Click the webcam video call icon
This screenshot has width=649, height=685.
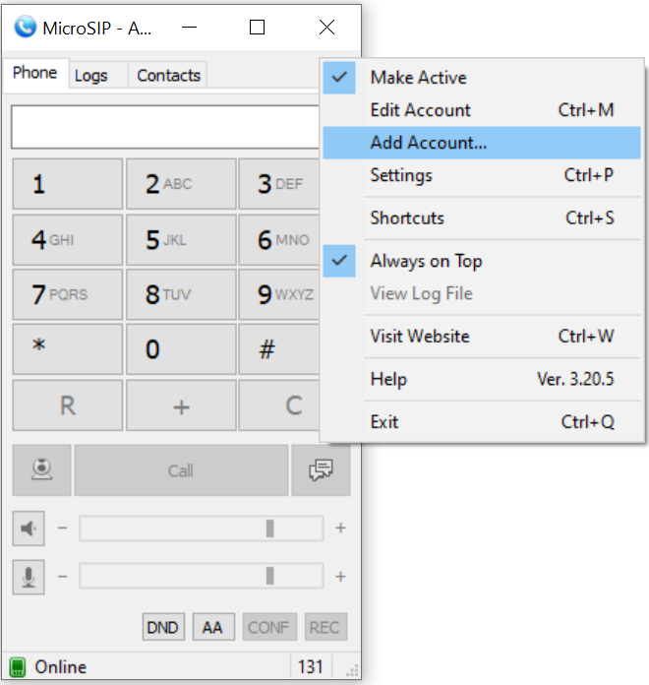click(x=41, y=470)
